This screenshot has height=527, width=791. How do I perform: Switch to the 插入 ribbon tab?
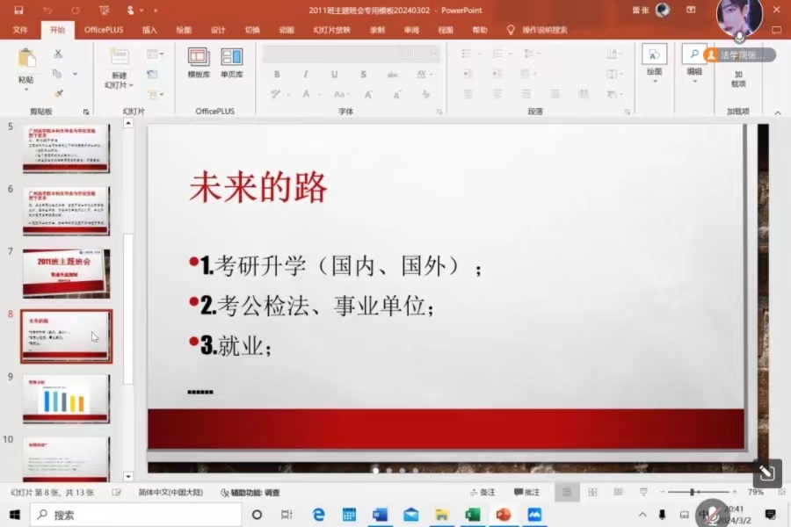(x=149, y=30)
